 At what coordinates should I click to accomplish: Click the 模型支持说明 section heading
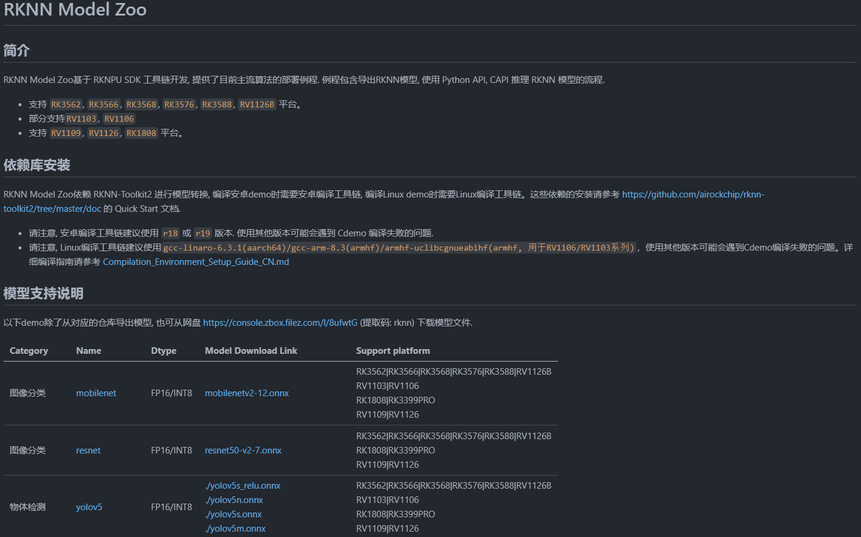pyautogui.click(x=44, y=294)
